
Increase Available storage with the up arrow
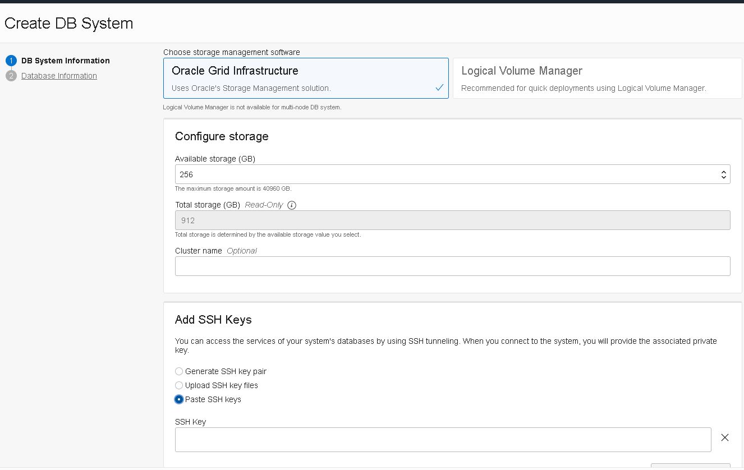pos(724,171)
